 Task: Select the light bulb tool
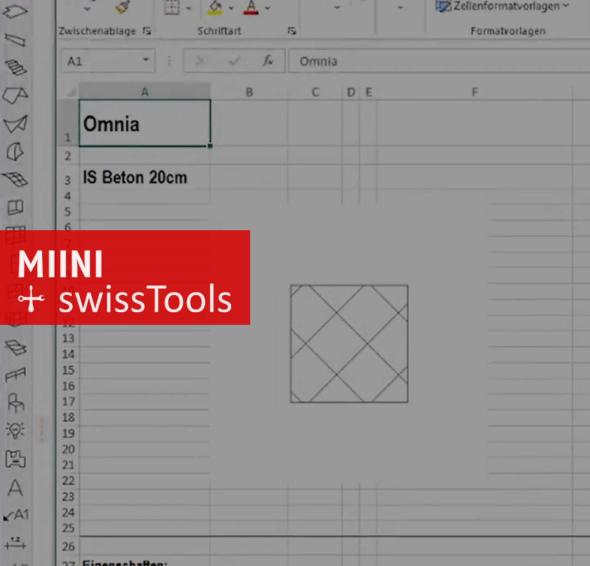click(x=15, y=430)
